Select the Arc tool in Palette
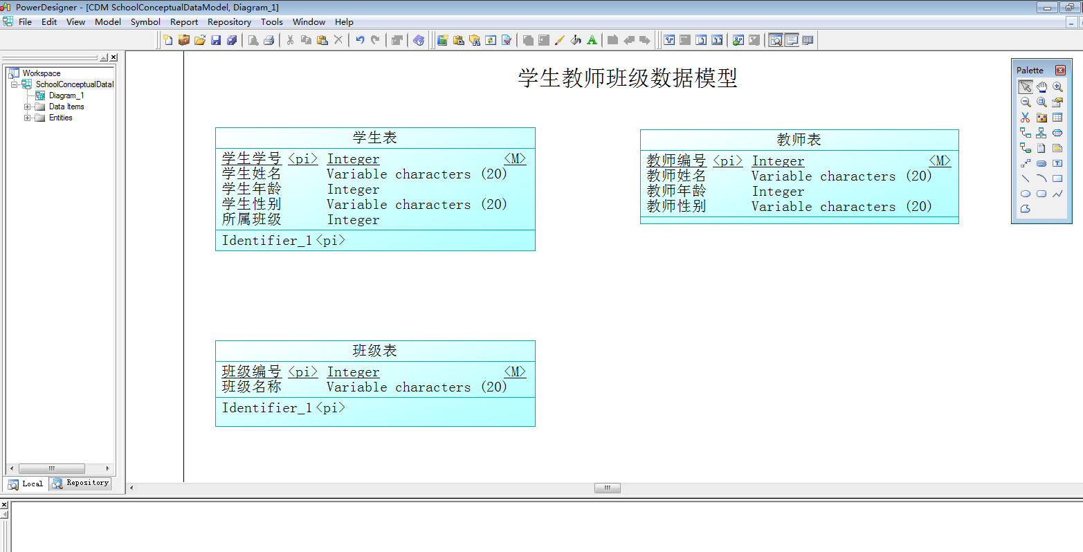1083x552 pixels. (1041, 178)
